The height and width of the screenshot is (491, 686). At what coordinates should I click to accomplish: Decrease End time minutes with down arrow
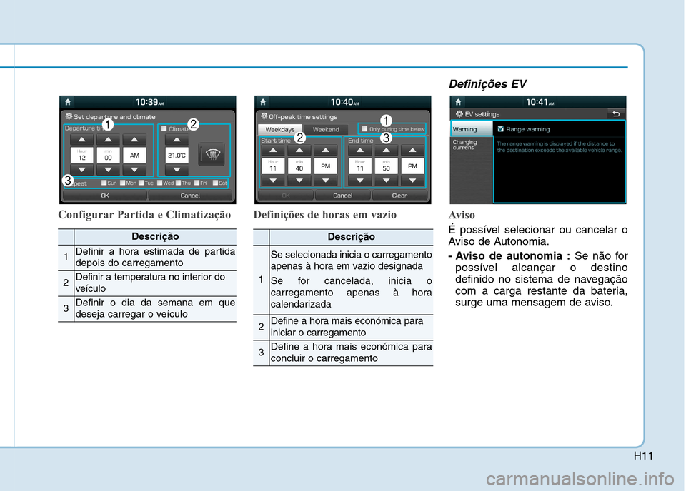[x=386, y=181]
